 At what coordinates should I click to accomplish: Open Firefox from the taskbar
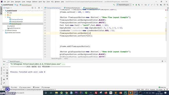106,93
